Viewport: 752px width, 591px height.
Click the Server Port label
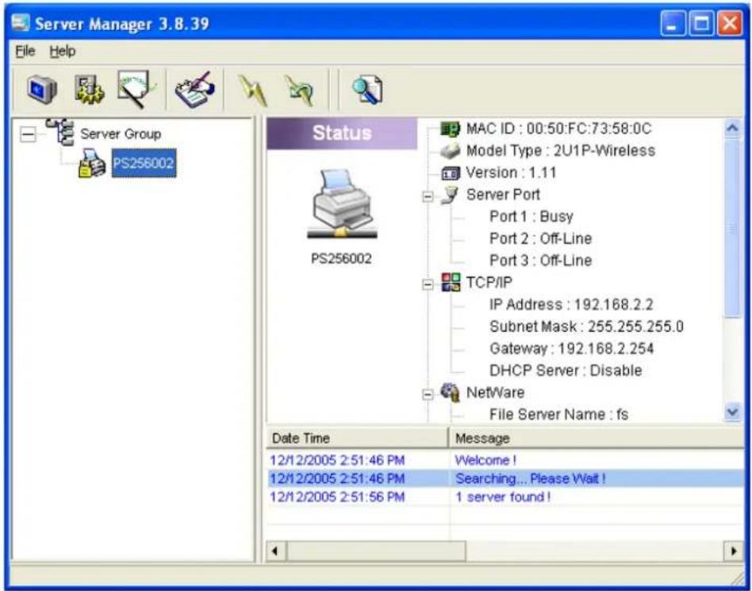point(503,195)
